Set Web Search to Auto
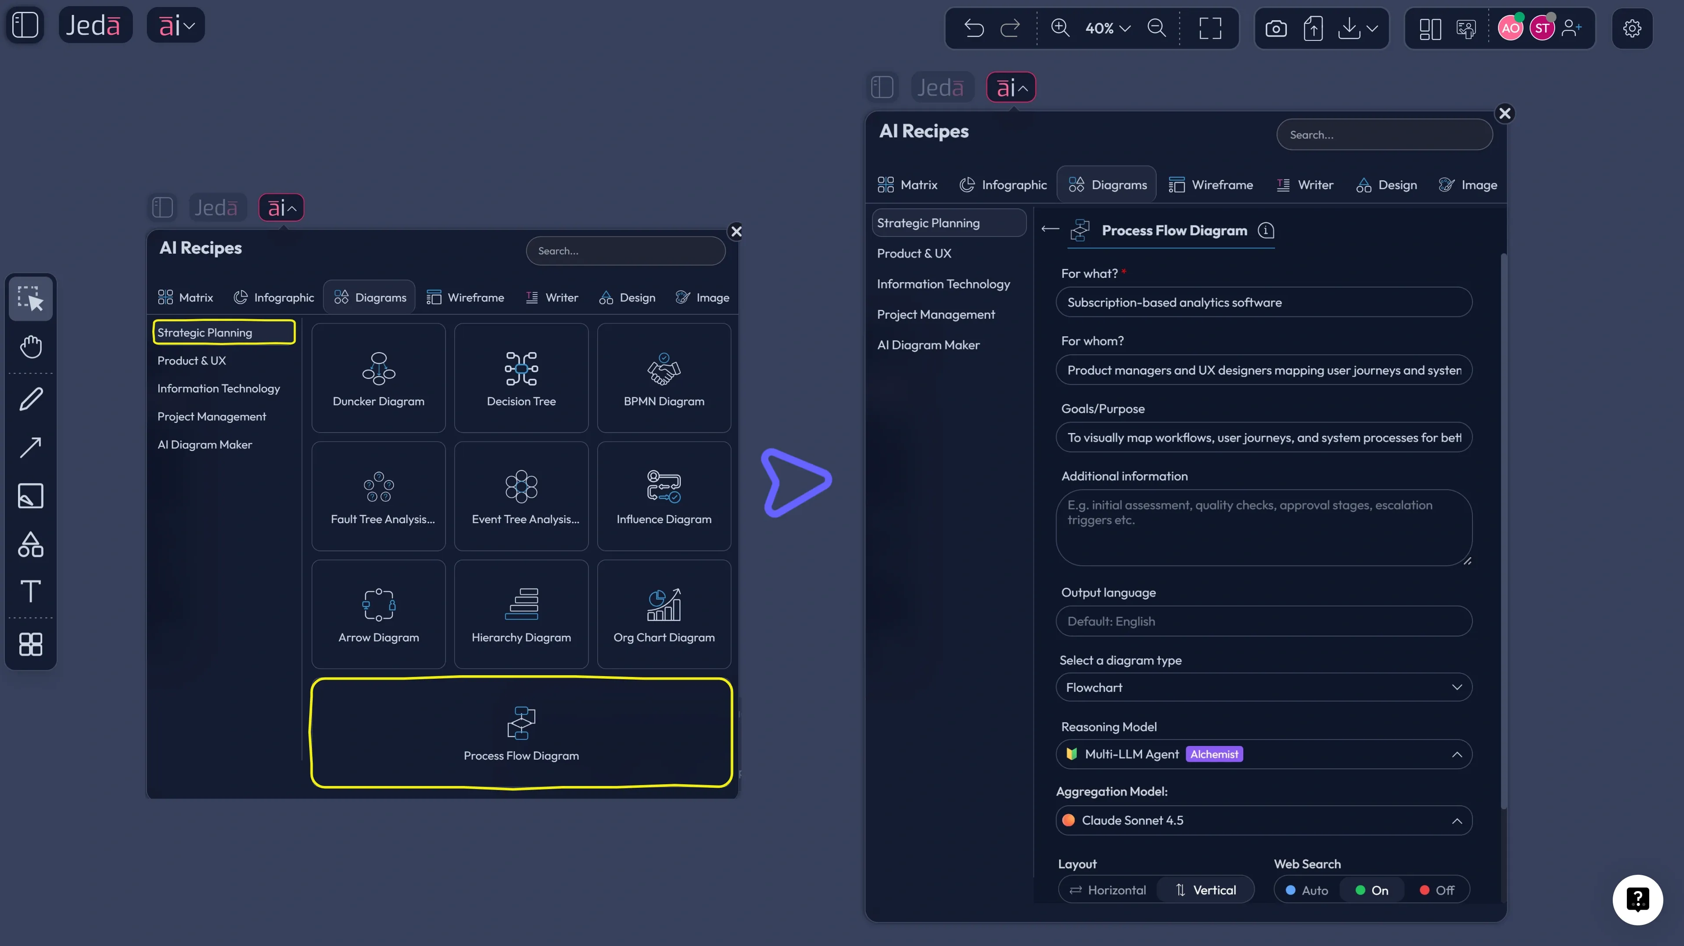 pos(1305,890)
